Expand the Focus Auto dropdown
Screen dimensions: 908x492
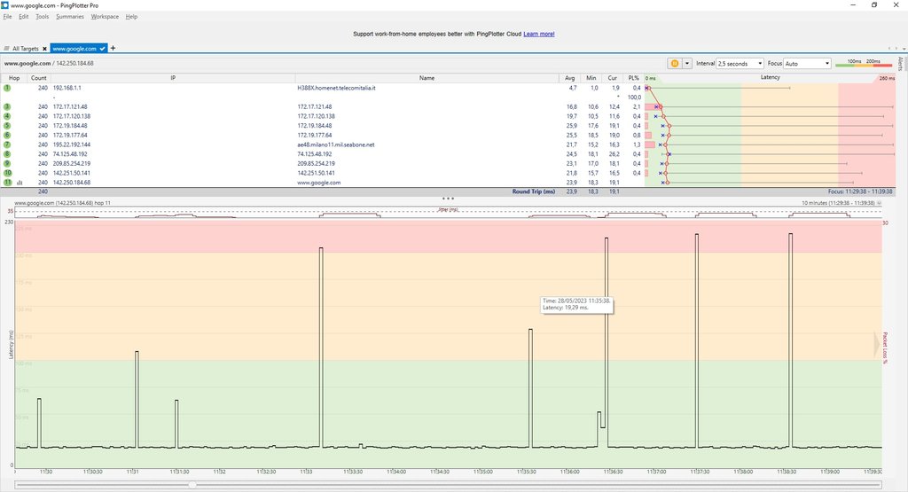[807, 64]
